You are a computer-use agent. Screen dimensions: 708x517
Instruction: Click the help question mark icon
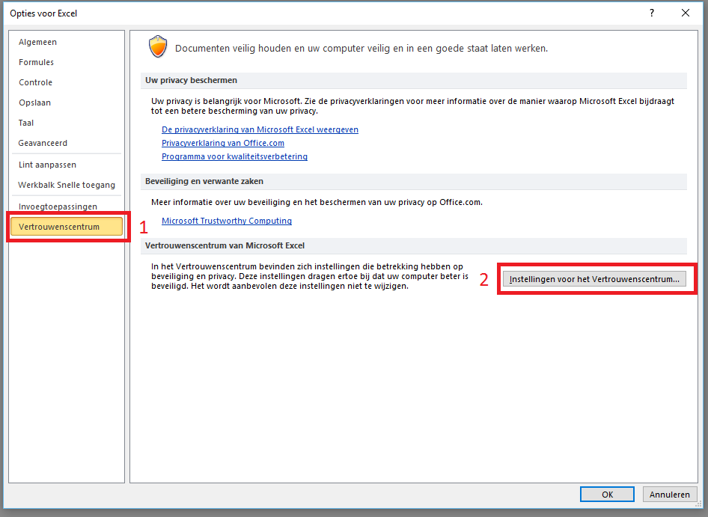652,13
